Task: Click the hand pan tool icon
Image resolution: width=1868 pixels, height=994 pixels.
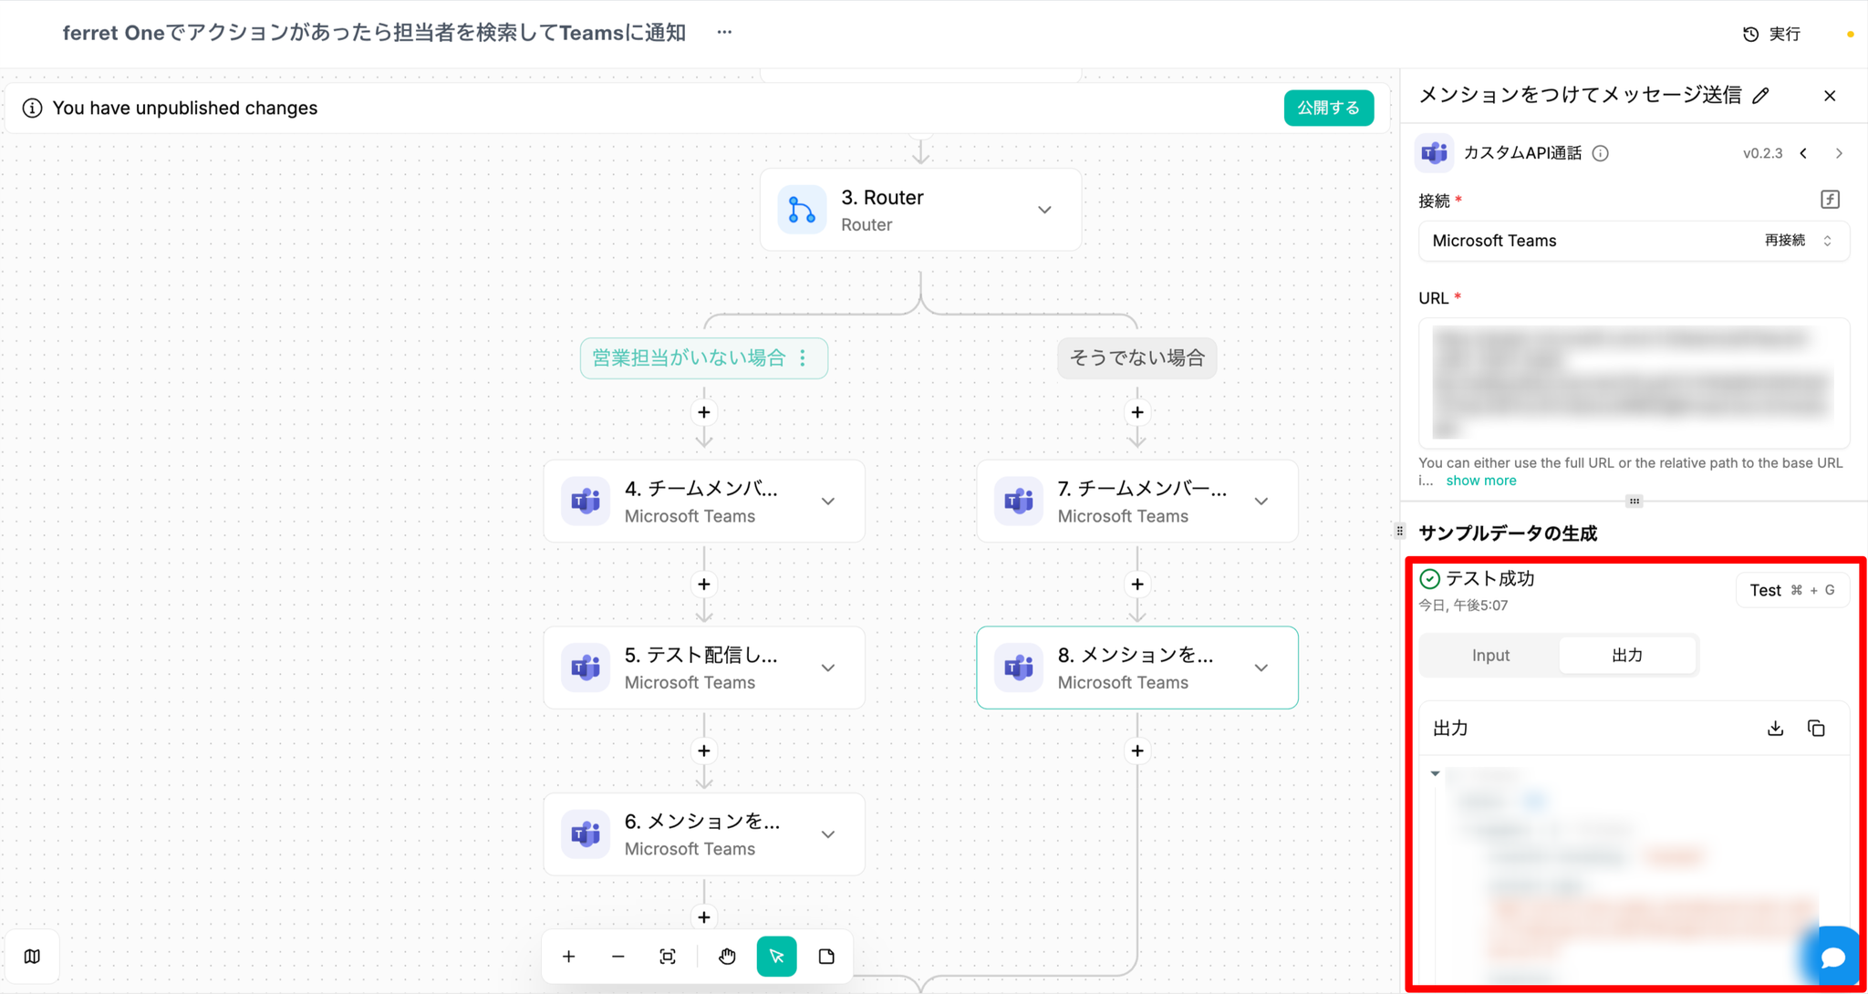Action: click(x=727, y=957)
